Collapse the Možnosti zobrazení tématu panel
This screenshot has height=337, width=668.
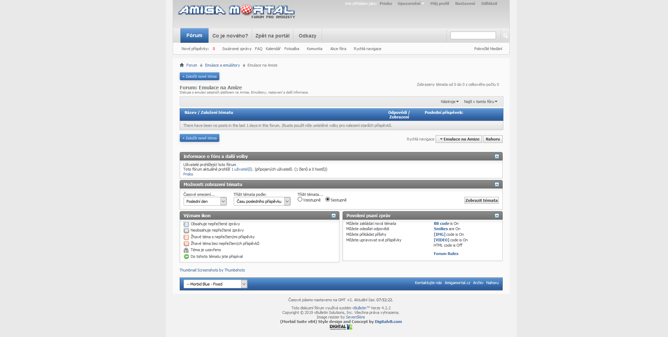(x=497, y=185)
